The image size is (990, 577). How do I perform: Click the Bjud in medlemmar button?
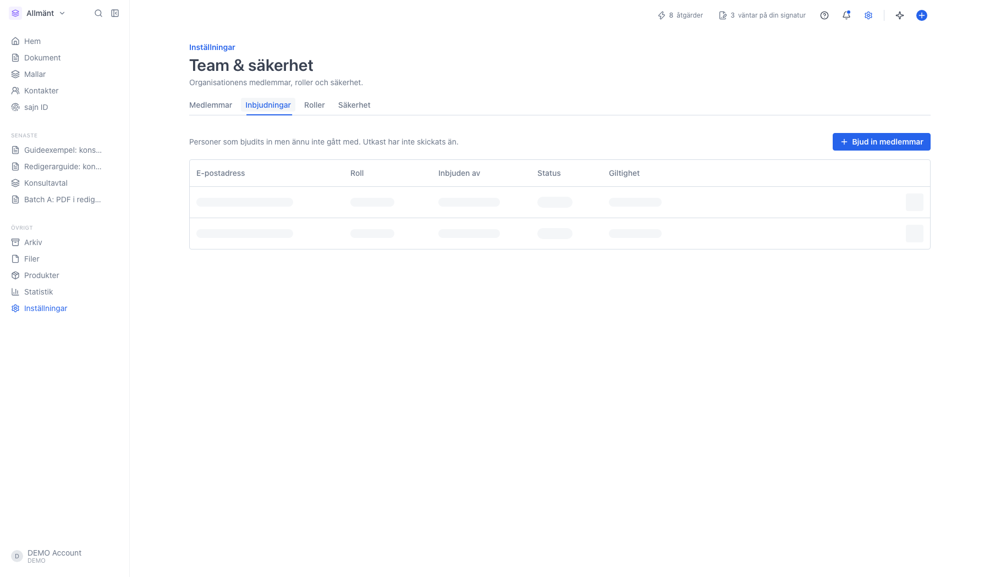pyautogui.click(x=882, y=142)
